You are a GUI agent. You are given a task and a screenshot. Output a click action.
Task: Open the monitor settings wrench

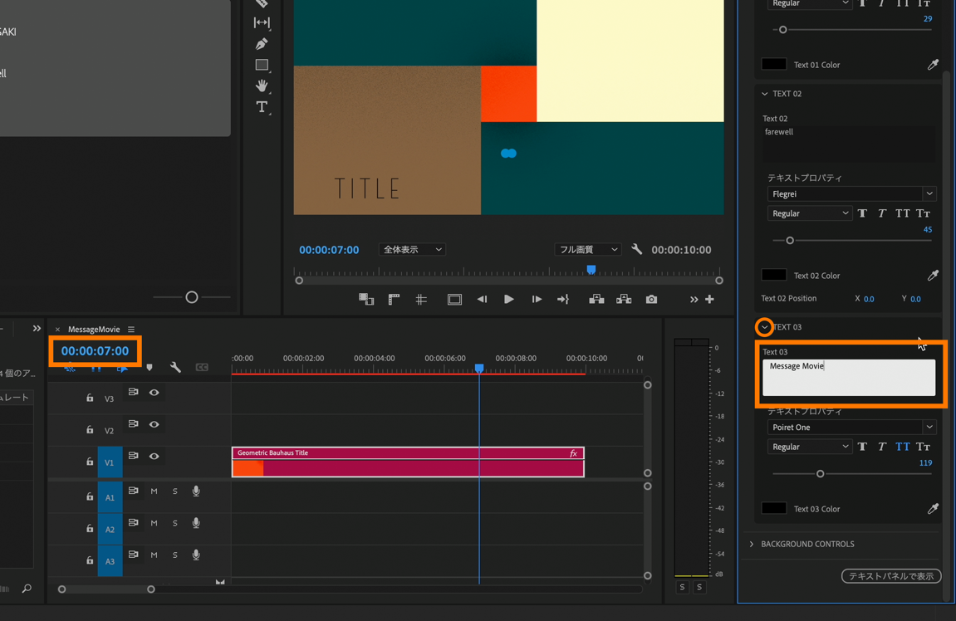click(x=636, y=249)
